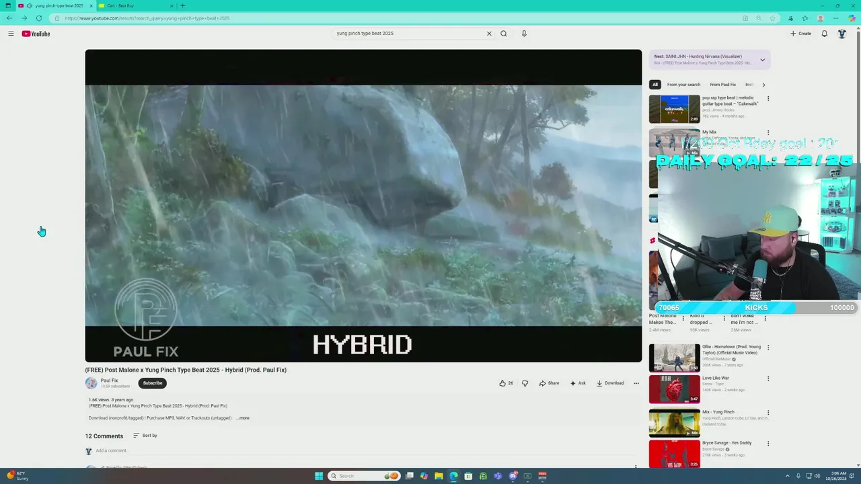The width and height of the screenshot is (861, 484).
Task: Select the From your search chip
Action: 683,85
